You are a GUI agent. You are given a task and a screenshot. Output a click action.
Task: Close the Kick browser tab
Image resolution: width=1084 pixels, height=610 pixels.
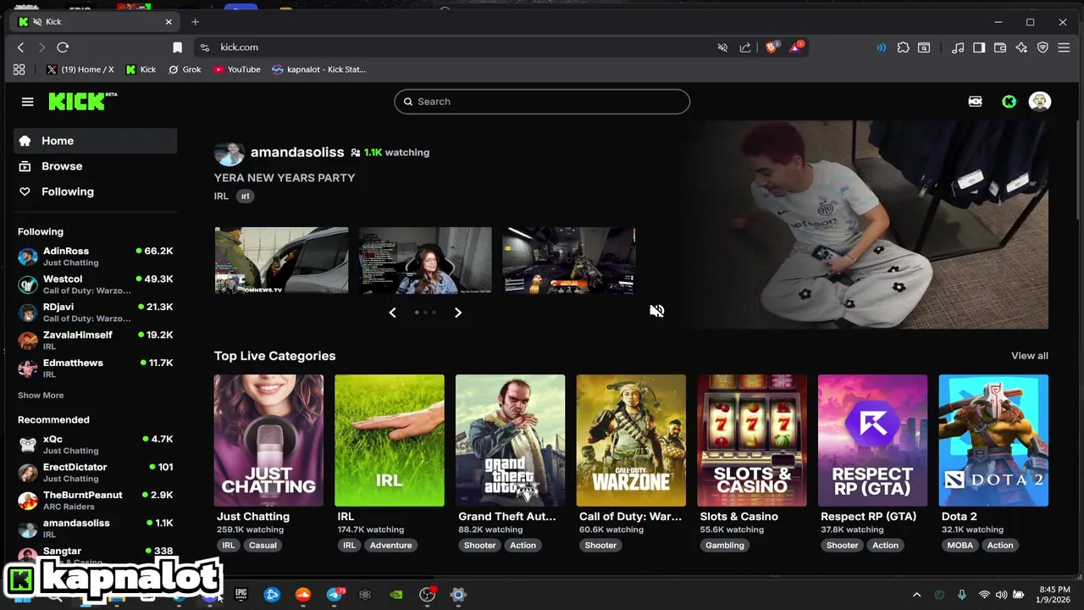click(169, 22)
